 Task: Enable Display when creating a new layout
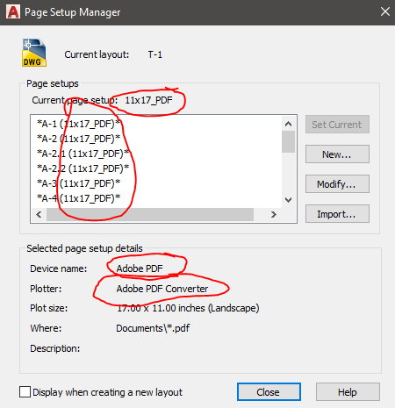(x=25, y=392)
